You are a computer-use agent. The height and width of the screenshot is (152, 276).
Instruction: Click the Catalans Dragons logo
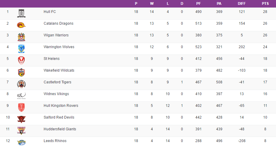click(x=21, y=25)
